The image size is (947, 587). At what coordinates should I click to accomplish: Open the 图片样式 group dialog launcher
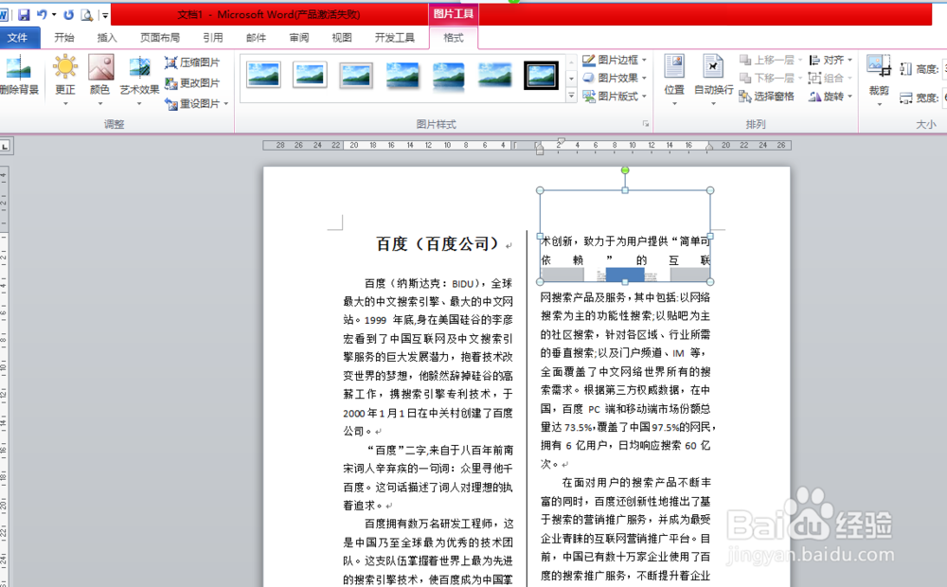point(646,124)
